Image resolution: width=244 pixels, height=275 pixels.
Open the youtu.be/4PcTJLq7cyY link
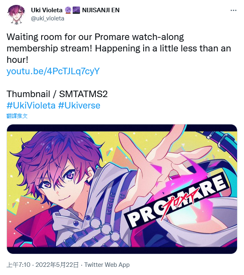53,71
